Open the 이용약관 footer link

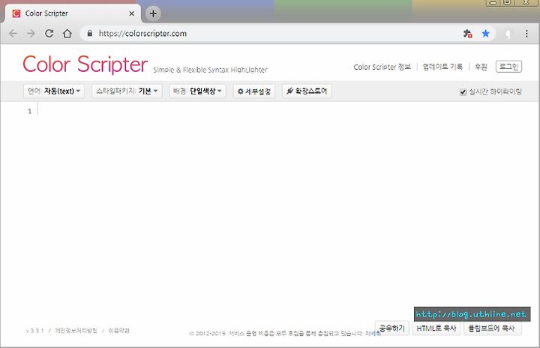point(118,331)
